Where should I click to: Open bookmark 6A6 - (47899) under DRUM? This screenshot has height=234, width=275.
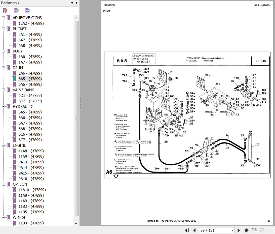(x=30, y=84)
